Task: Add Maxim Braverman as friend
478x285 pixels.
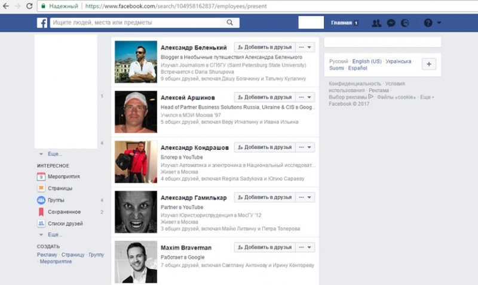Action: 265,247
